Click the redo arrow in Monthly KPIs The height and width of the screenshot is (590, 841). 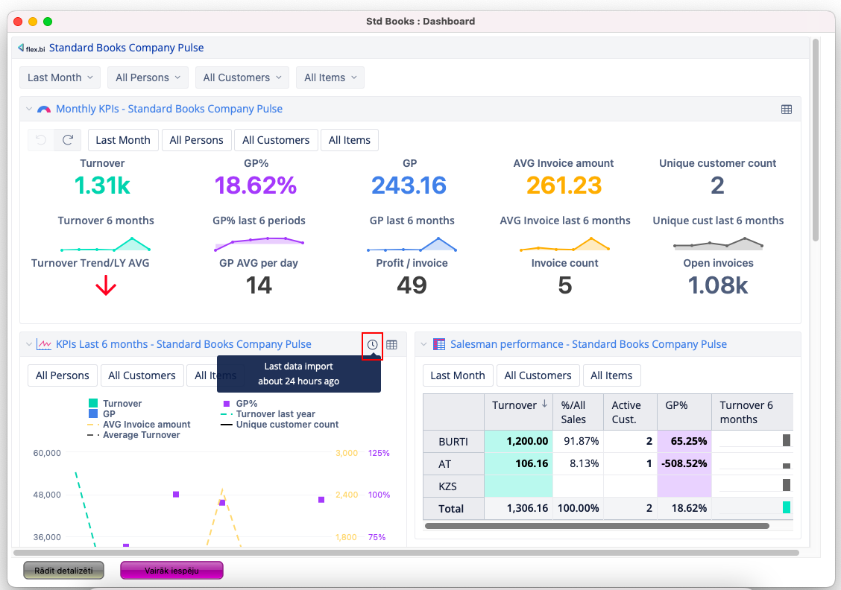click(x=68, y=140)
